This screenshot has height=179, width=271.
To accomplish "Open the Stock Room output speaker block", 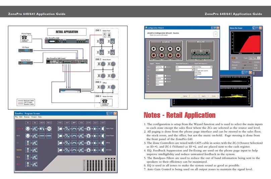I will [x=103, y=136].
